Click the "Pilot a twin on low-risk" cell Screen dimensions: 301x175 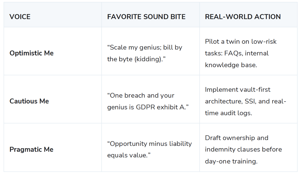[248, 51]
